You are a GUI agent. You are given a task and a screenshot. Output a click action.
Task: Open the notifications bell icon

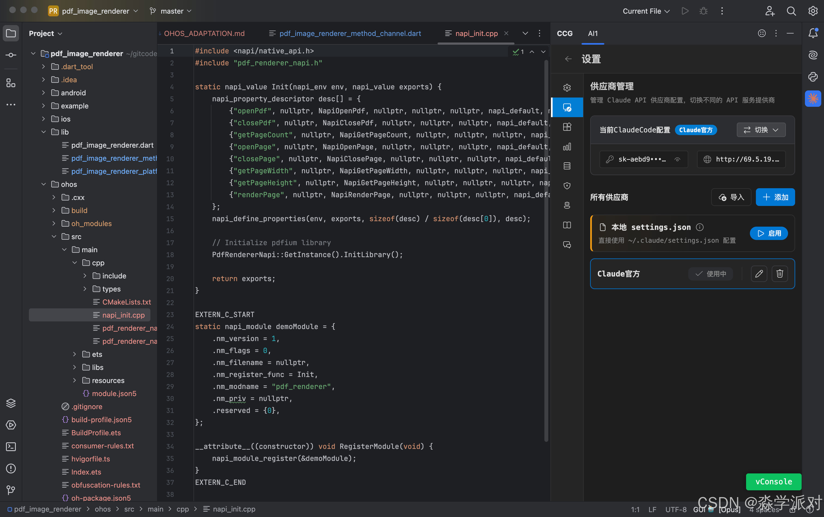pyautogui.click(x=813, y=33)
